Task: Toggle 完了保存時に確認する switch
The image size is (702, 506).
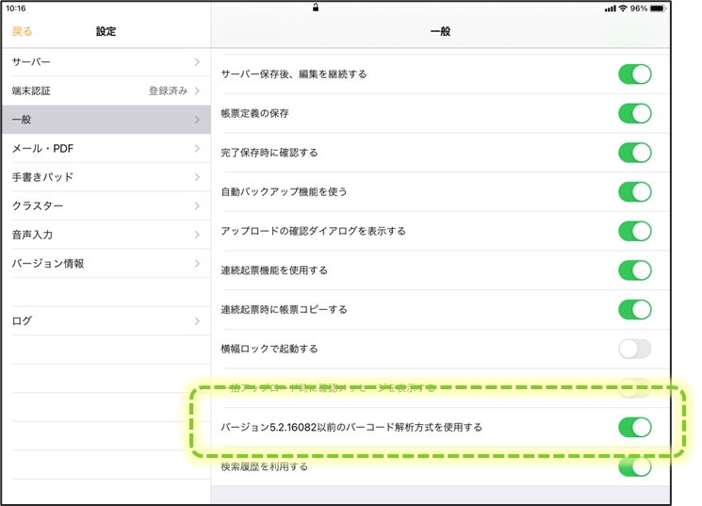Action: [635, 153]
